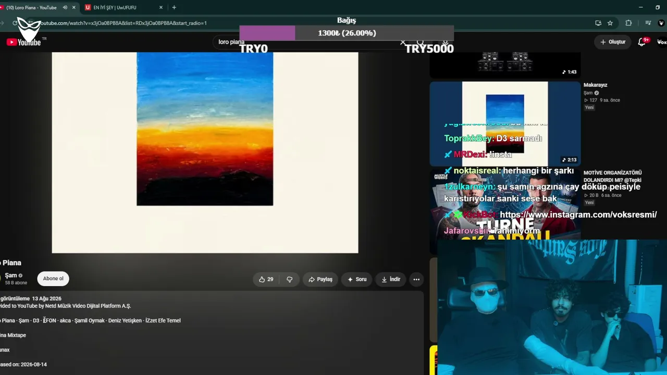The image size is (667, 375).
Task: Open the browser extensions puzzle icon
Action: pos(628,23)
